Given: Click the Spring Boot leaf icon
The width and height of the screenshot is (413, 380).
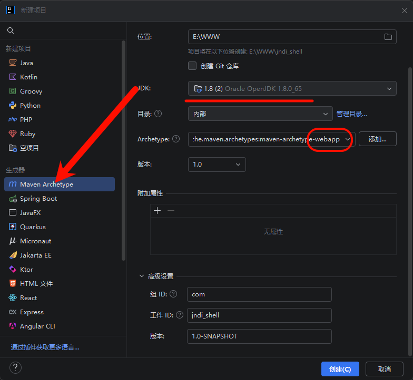Looking at the screenshot, I should pos(13,199).
